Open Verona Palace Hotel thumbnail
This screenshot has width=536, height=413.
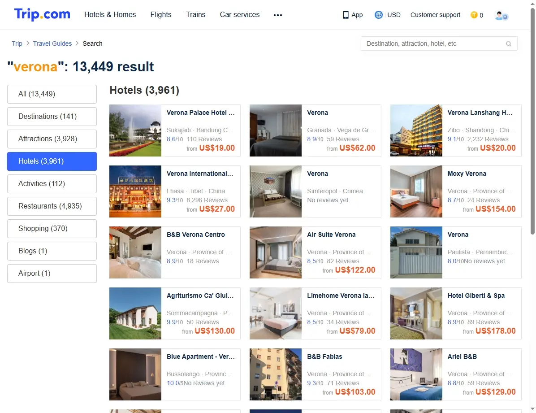(x=135, y=130)
